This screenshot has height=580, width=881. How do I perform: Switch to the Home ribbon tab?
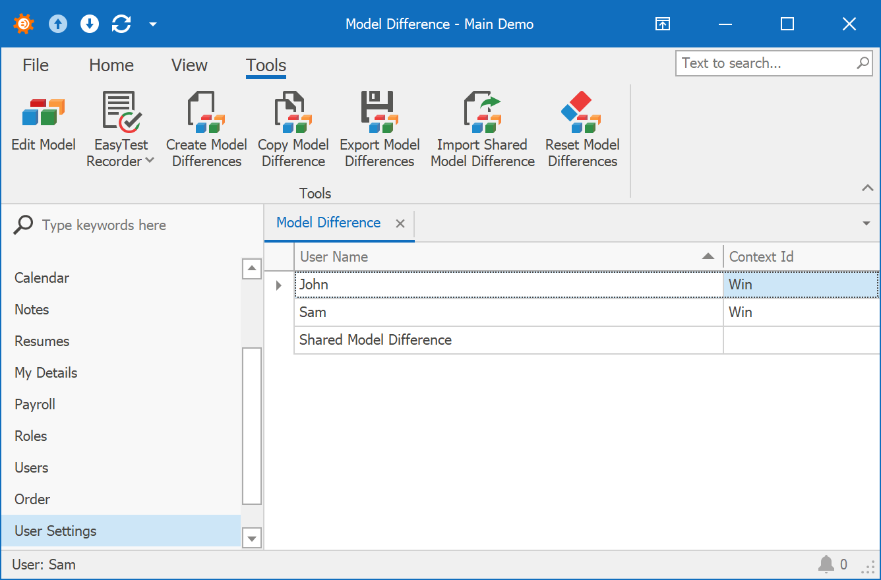click(x=111, y=65)
